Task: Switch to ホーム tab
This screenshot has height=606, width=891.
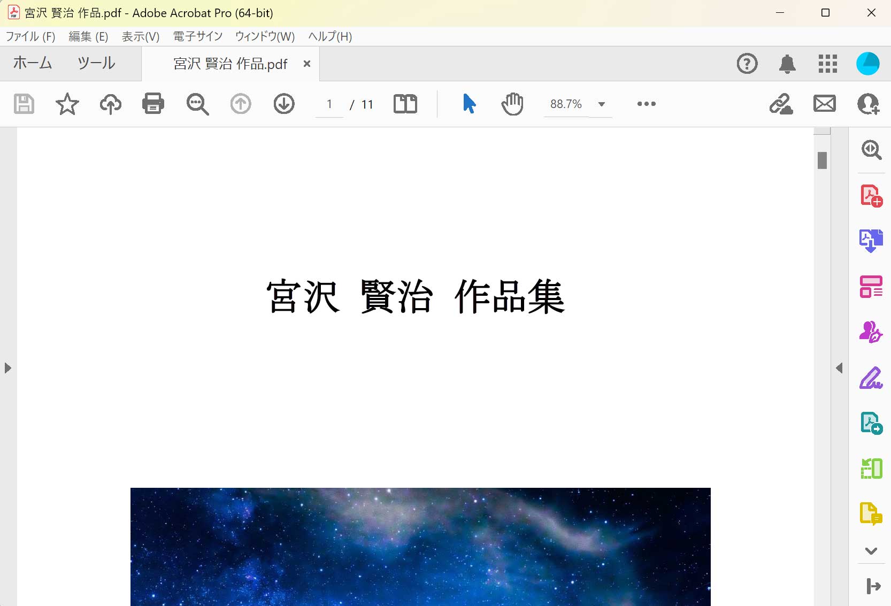Action: click(x=33, y=63)
